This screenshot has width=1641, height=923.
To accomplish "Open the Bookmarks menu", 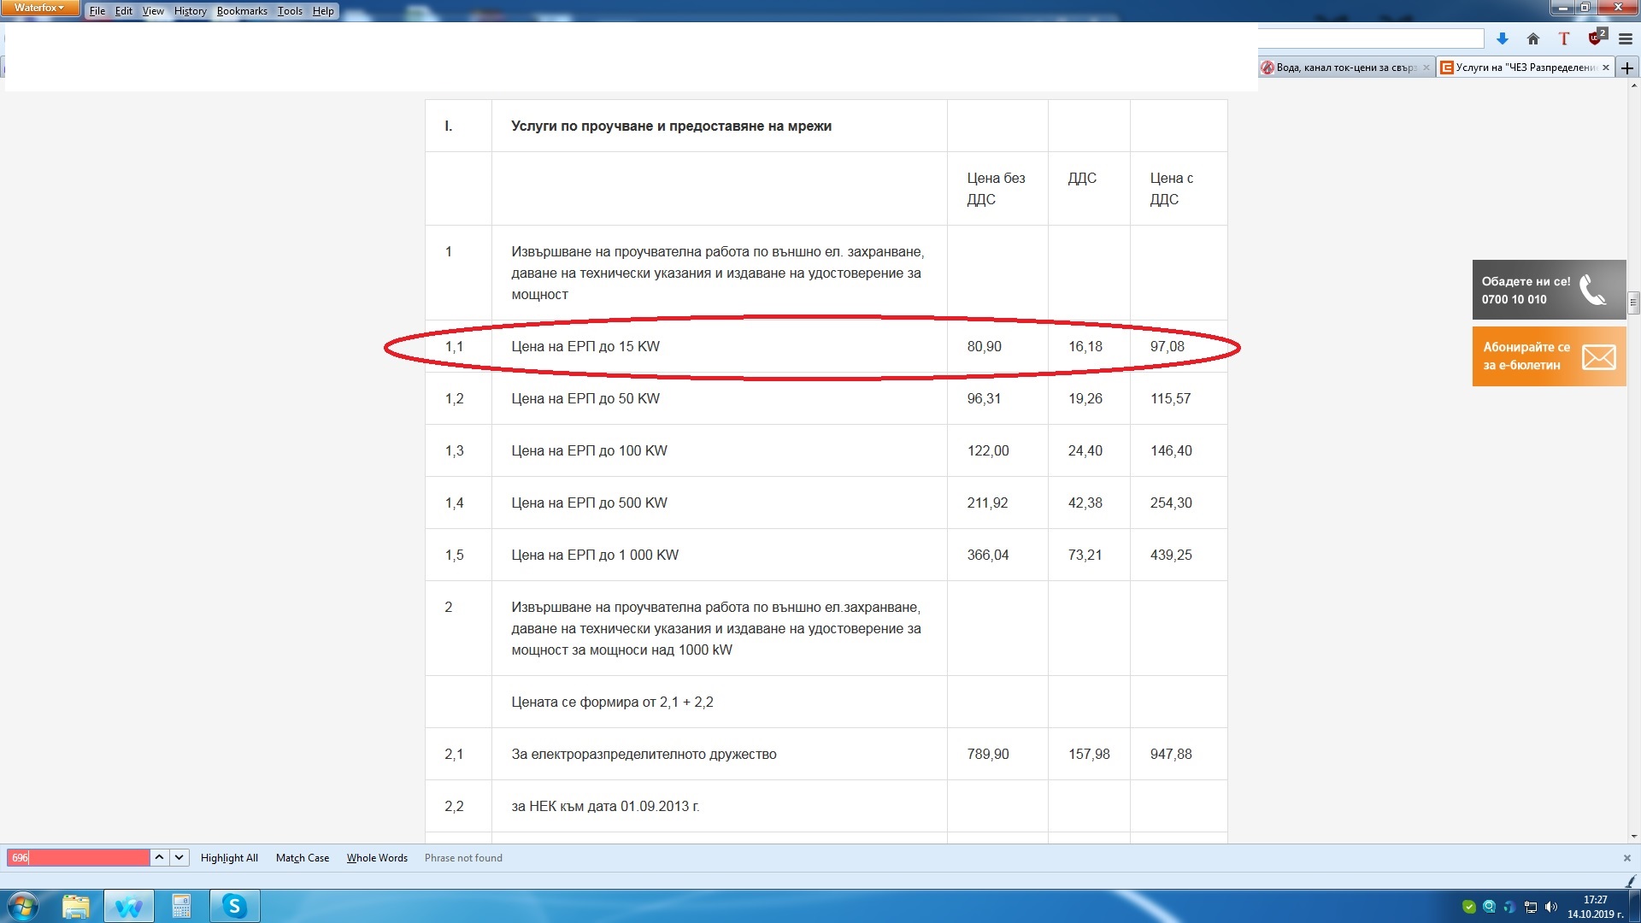I will 242,11.
